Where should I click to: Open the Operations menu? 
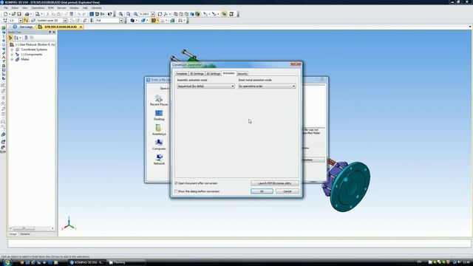(38, 8)
